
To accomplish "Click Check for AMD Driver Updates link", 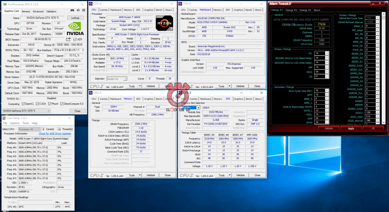I will point(55,133).
